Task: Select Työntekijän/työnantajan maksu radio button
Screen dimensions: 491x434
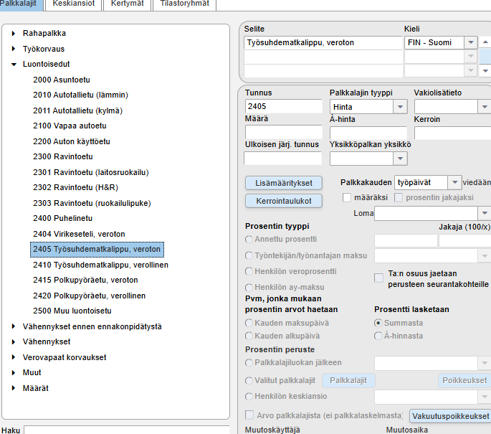Action: [x=249, y=255]
